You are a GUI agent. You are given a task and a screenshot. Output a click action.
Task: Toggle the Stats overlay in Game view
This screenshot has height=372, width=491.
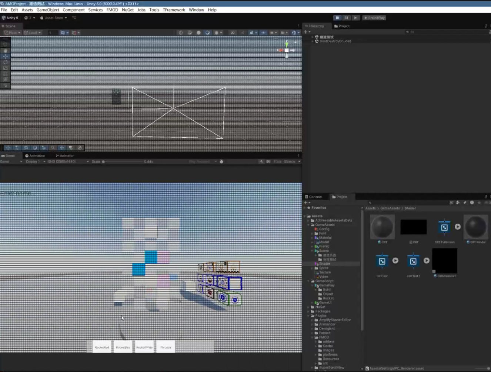tap(277, 162)
